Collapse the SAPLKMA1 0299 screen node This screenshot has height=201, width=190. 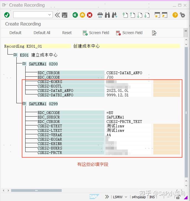pos(24,104)
